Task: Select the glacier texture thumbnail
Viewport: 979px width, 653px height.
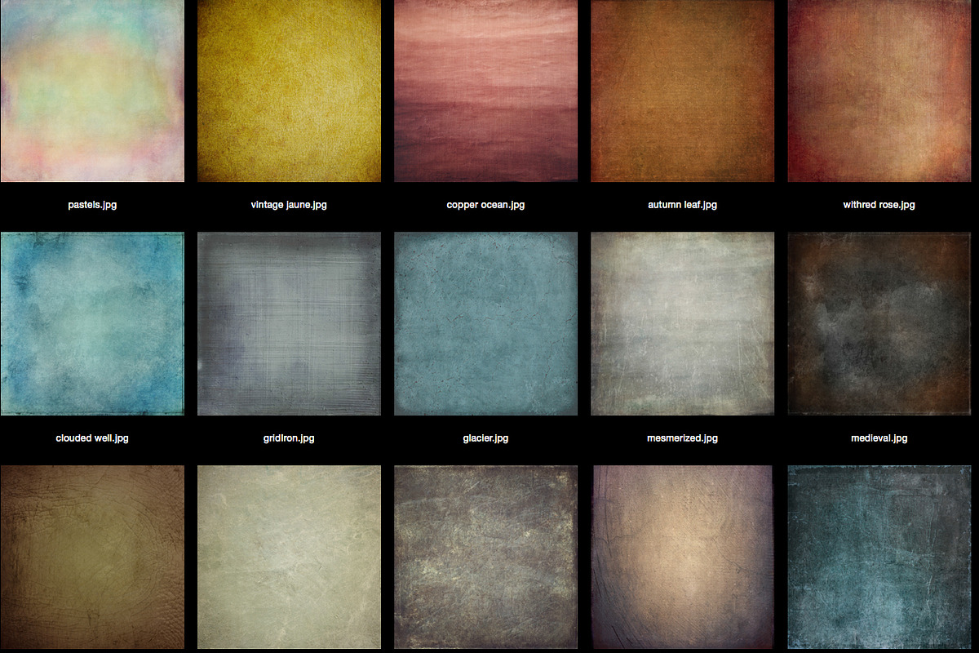Action: [x=485, y=323]
